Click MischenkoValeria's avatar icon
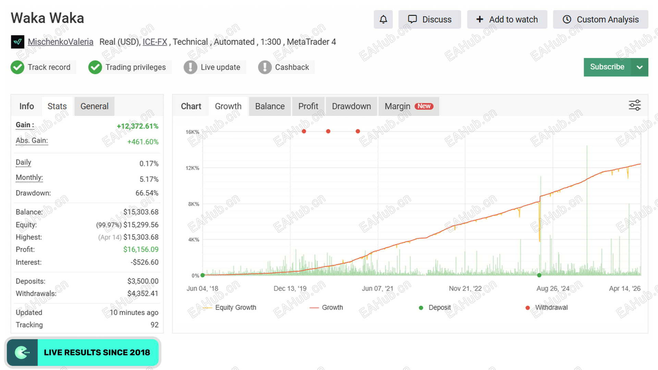Screen dimensions: 658x370 click(17, 42)
